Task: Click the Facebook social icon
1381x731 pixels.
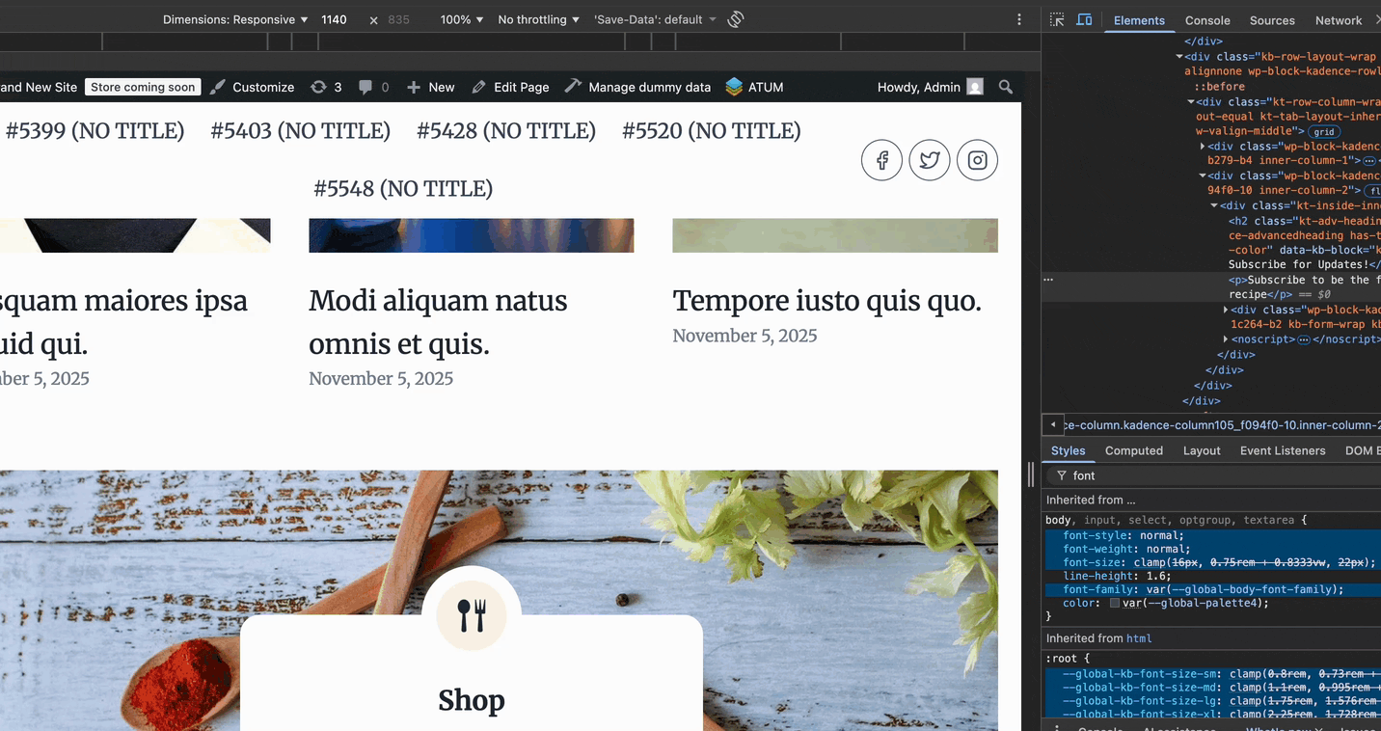Action: point(881,160)
